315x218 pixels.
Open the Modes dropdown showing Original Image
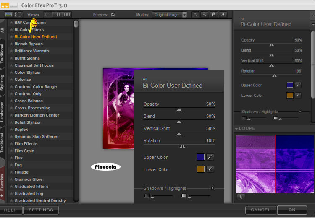coord(170,15)
